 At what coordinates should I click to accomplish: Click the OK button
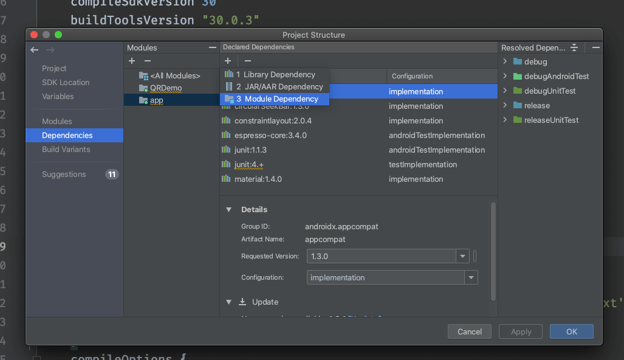click(571, 331)
